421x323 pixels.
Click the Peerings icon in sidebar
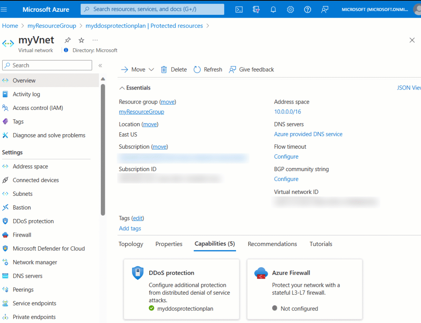coord(5,289)
